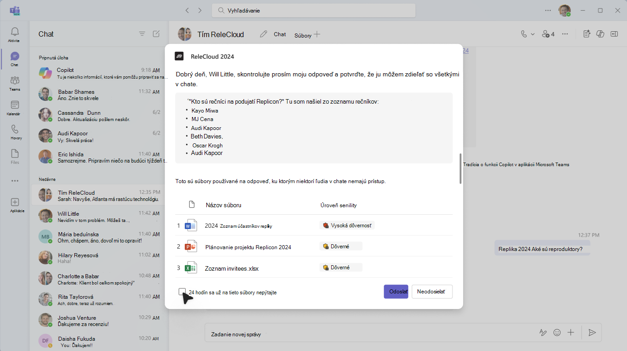Click the Odoslať button
627x351 pixels.
pyautogui.click(x=396, y=292)
